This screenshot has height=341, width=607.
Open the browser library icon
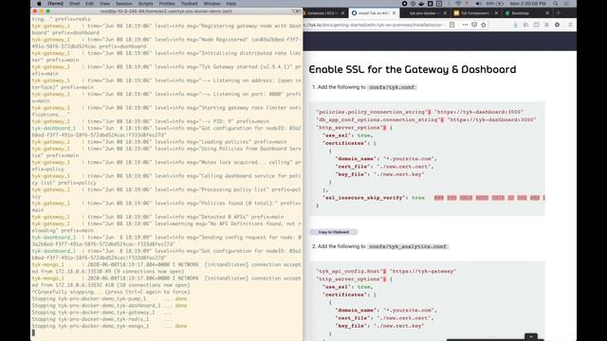click(x=525, y=25)
